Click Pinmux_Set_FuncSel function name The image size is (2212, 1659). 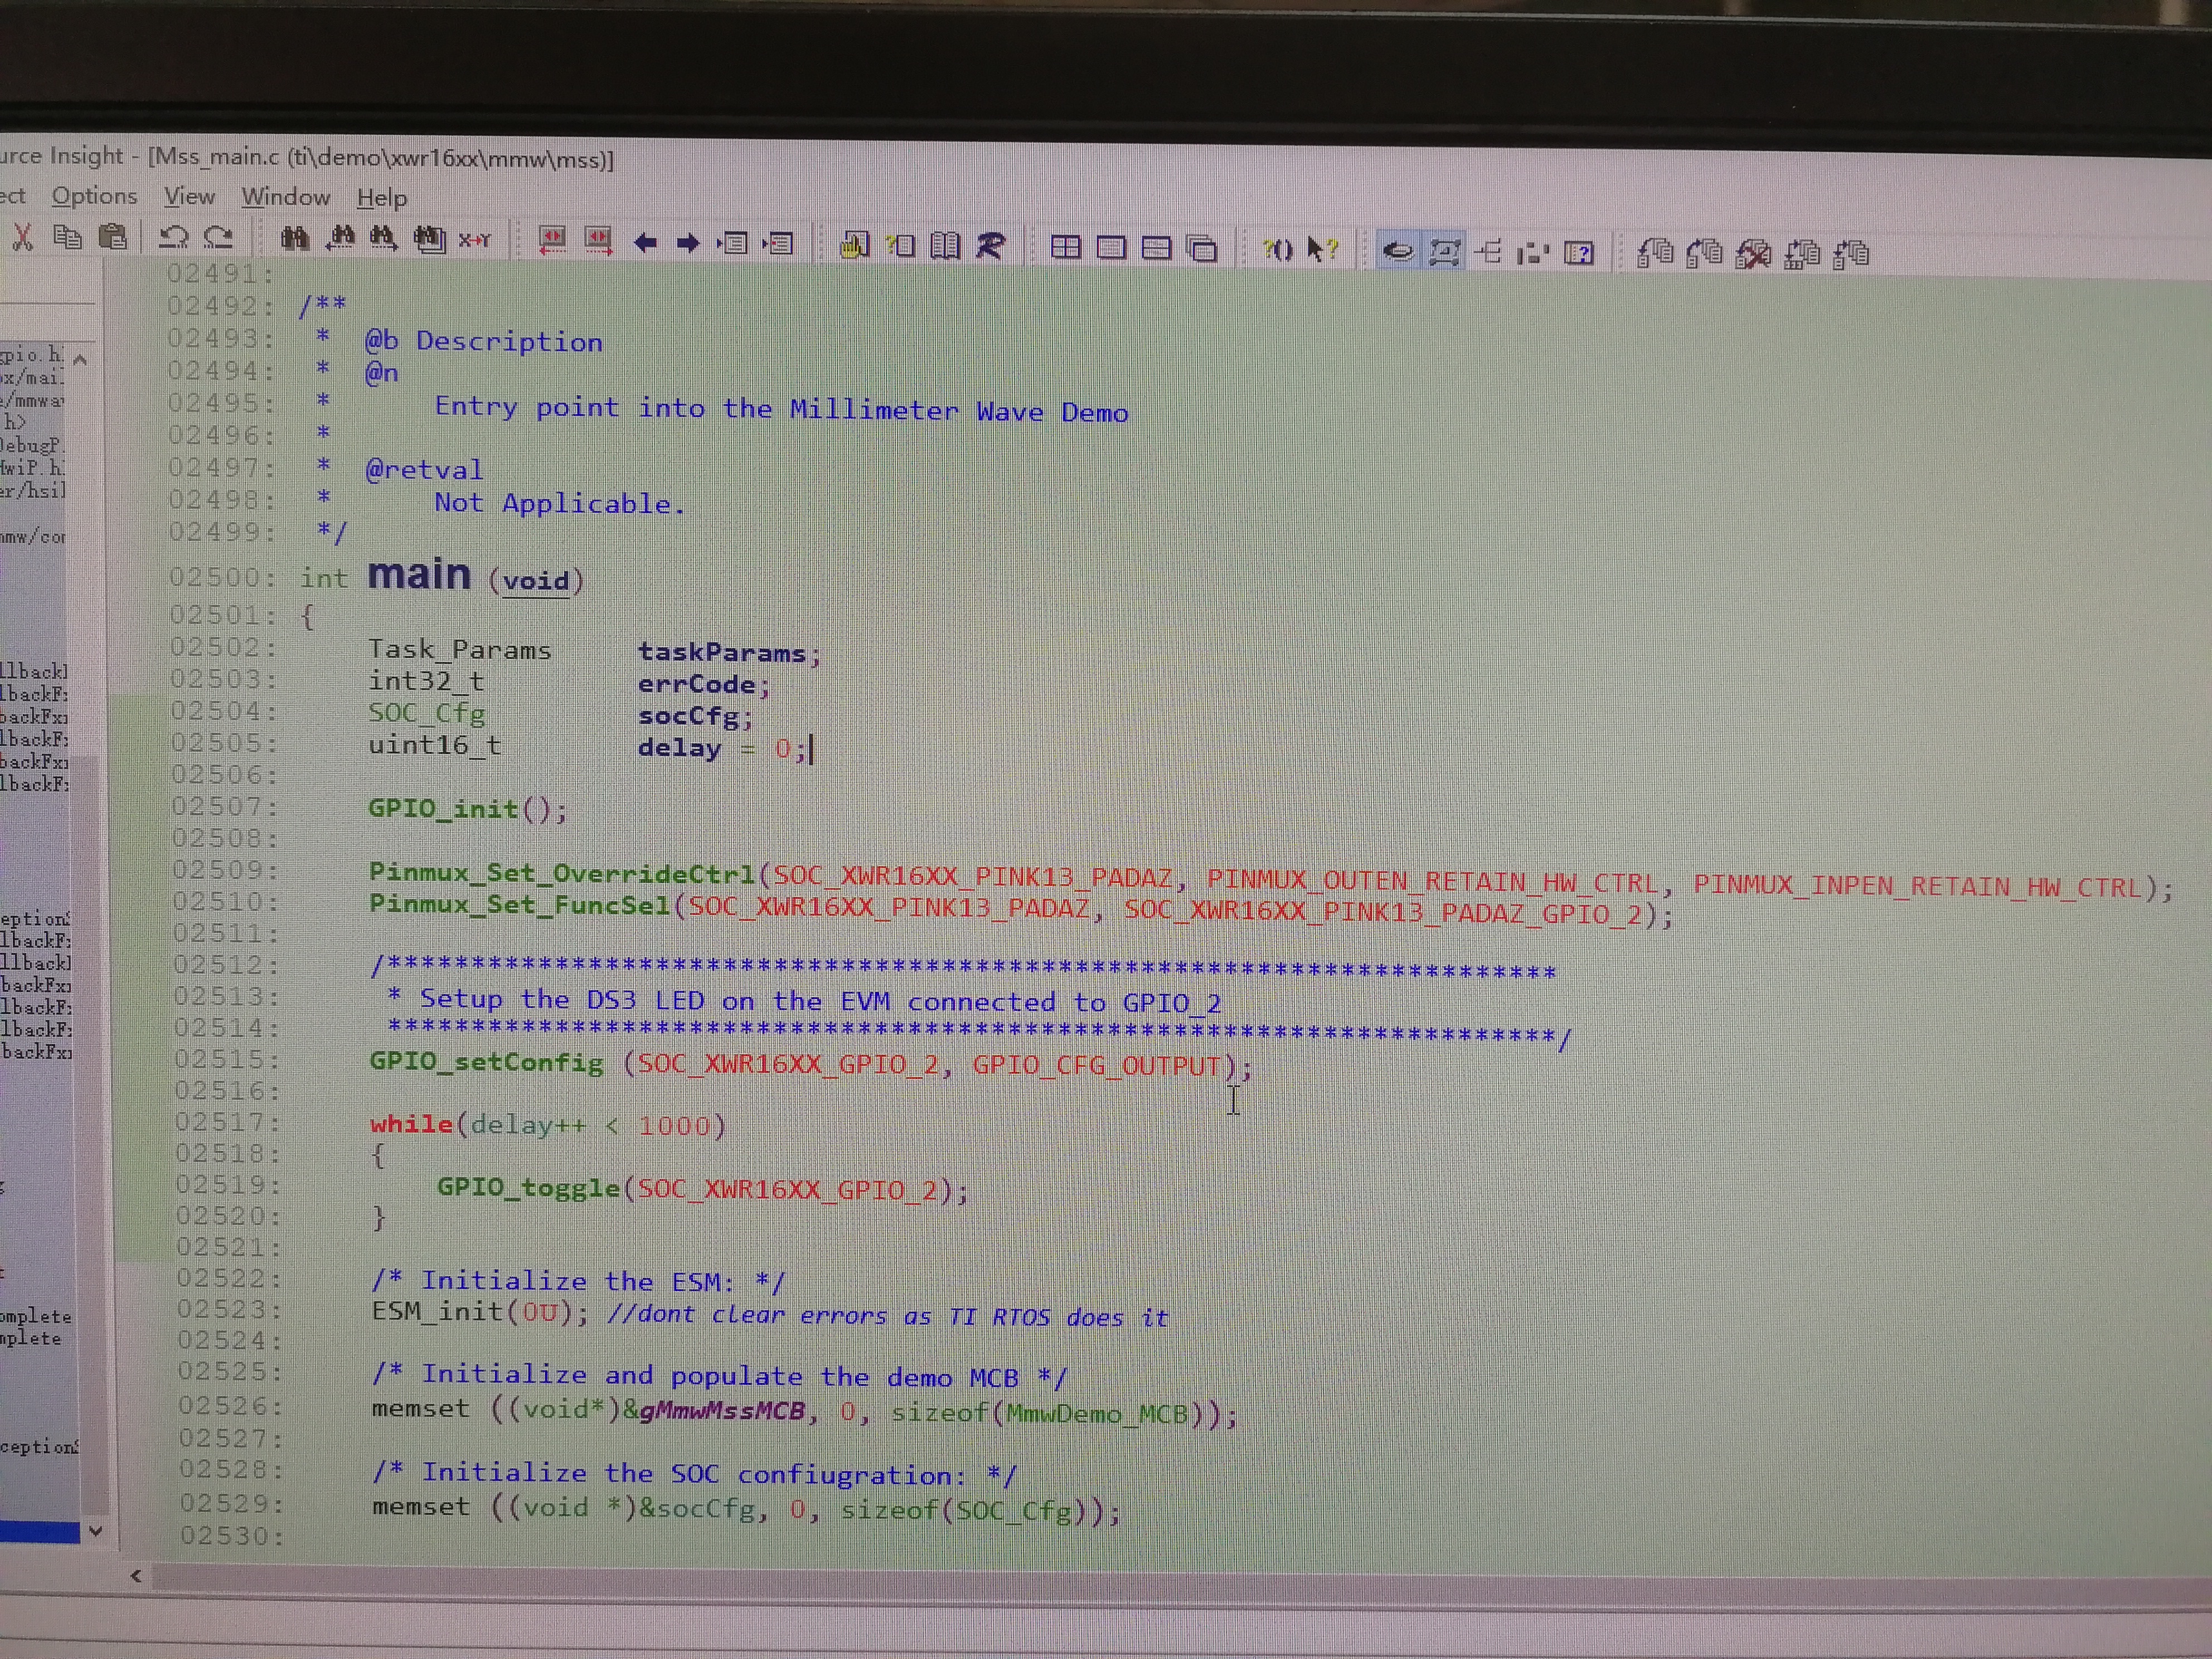click(520, 904)
